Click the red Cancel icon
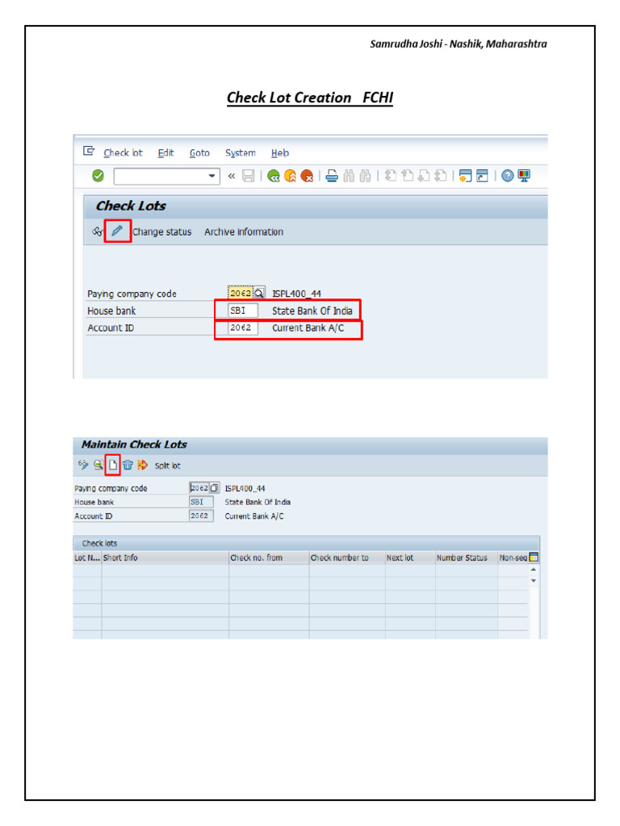620x826 pixels. [307, 176]
